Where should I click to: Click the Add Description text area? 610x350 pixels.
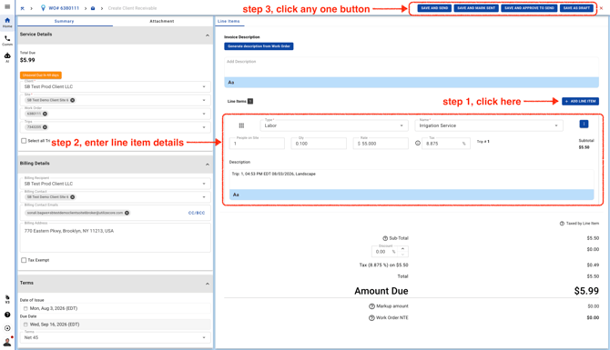click(x=412, y=66)
